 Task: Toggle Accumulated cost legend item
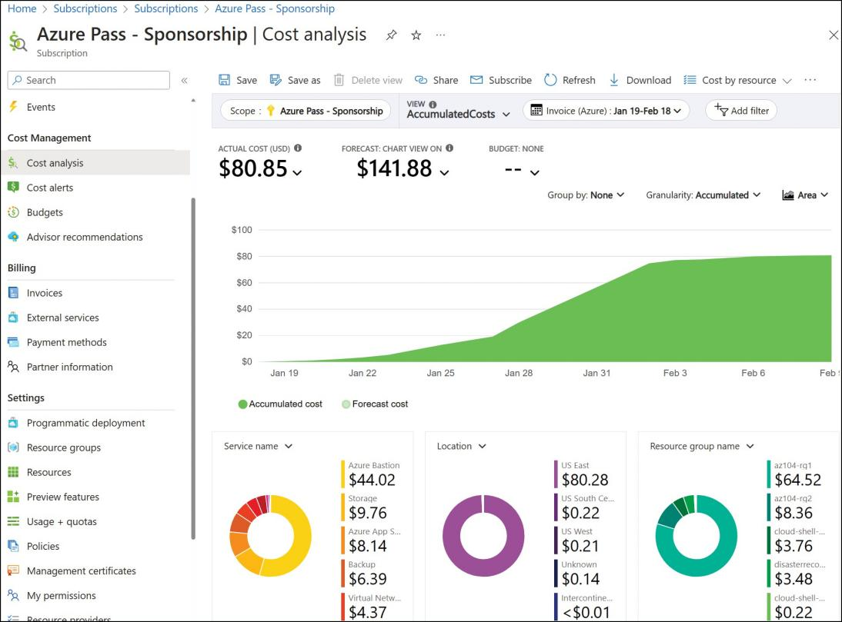pyautogui.click(x=280, y=404)
